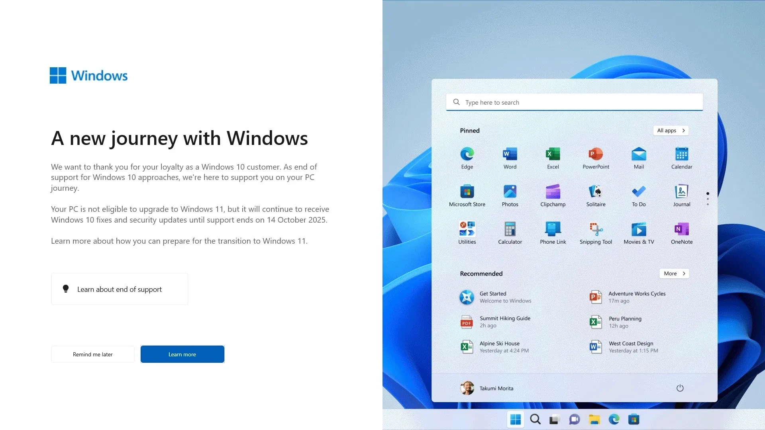The width and height of the screenshot is (765, 430).
Task: Expand All apps section
Action: pyautogui.click(x=671, y=130)
